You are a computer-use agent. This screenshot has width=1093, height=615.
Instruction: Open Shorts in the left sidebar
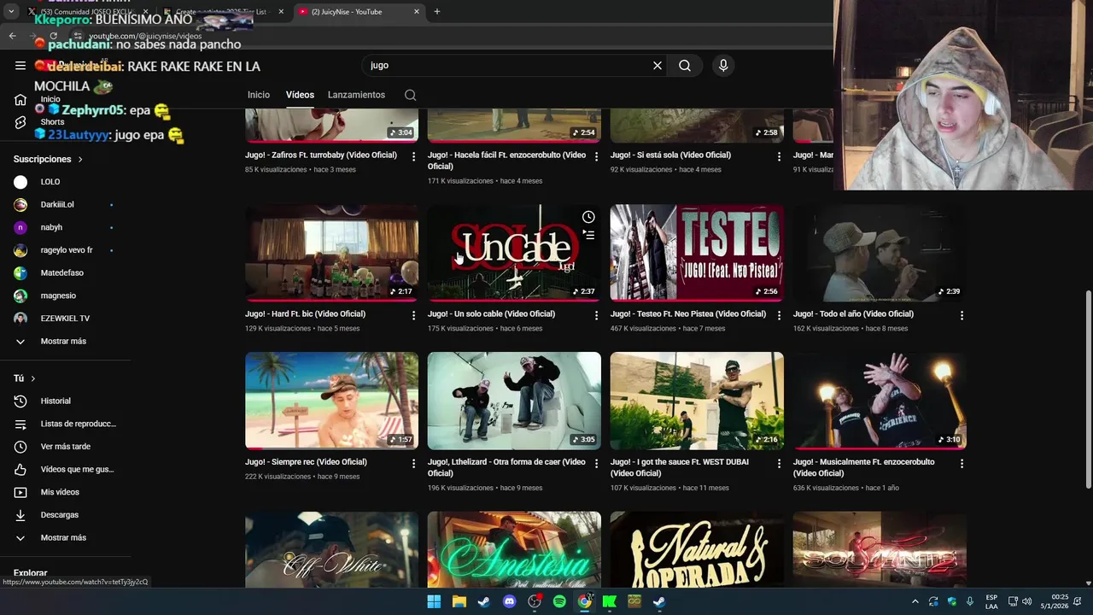20,122
